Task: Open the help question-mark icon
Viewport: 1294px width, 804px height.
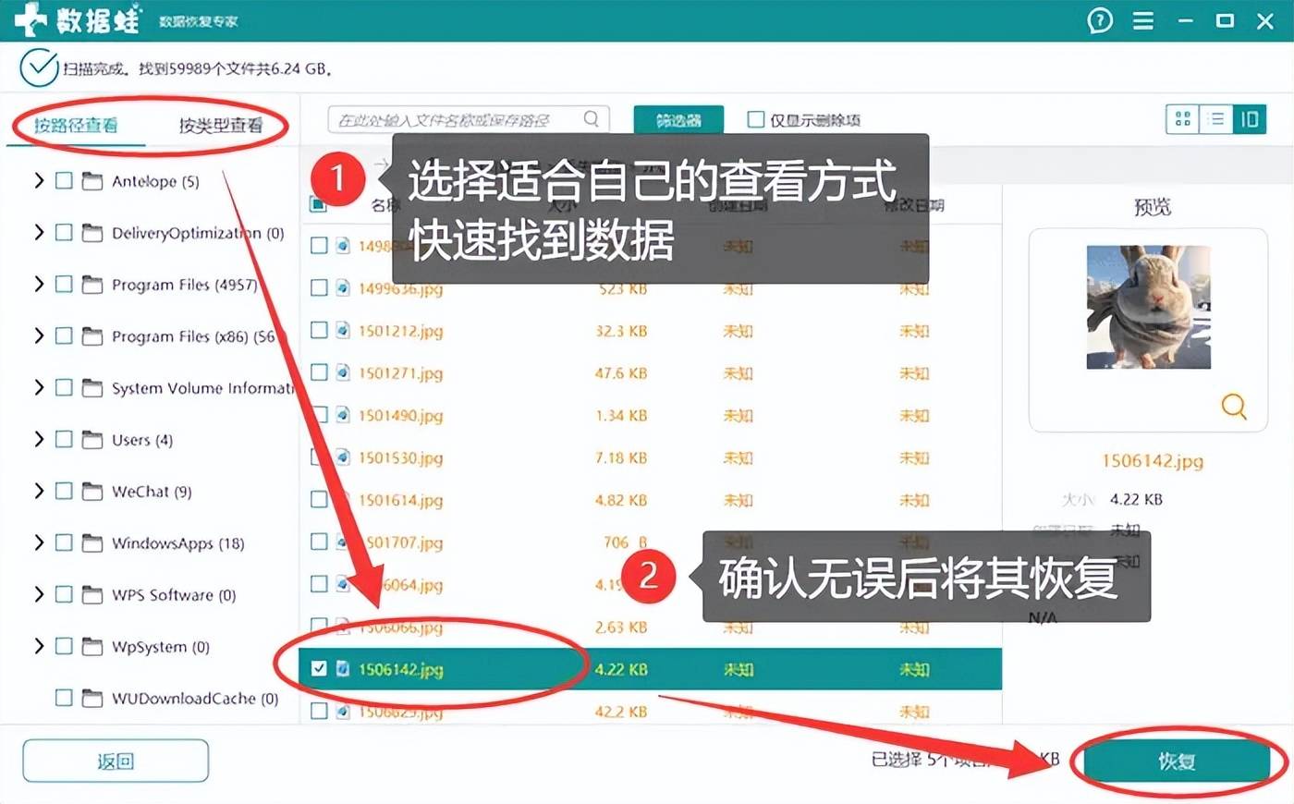Action: click(1100, 20)
